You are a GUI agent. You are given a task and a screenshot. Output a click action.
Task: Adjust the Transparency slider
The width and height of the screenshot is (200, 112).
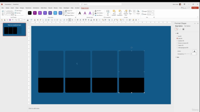pyautogui.click(x=187, y=54)
